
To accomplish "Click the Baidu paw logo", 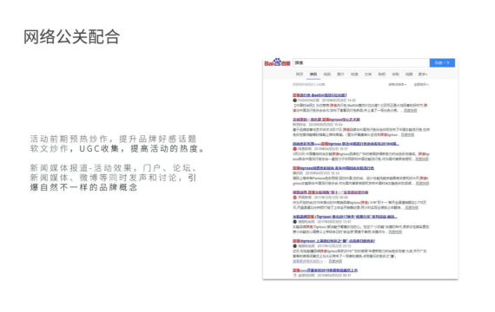I will (x=277, y=62).
